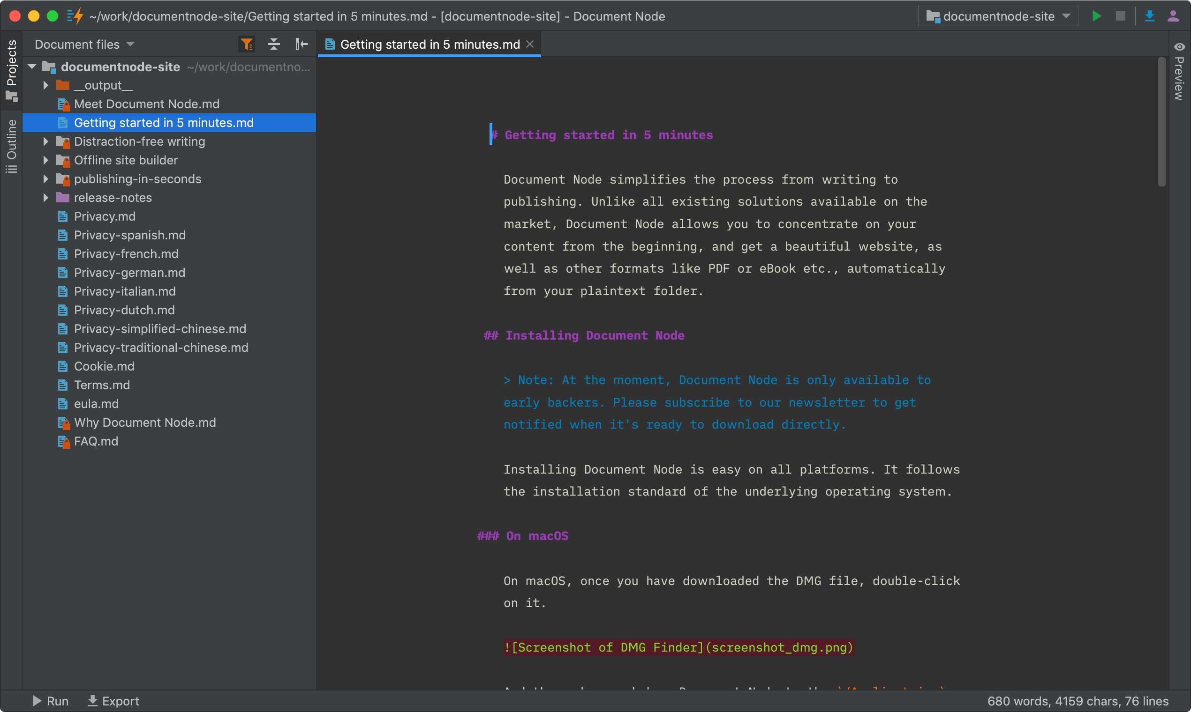1191x712 pixels.
Task: Select the publishing-in-seconds folder
Action: [x=170, y=179]
